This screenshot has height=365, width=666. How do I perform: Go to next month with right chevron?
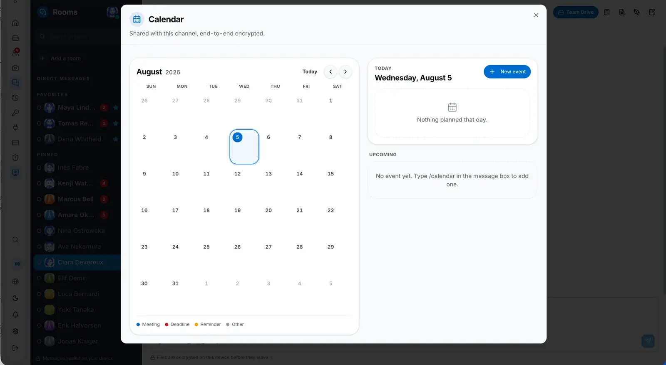[345, 72]
